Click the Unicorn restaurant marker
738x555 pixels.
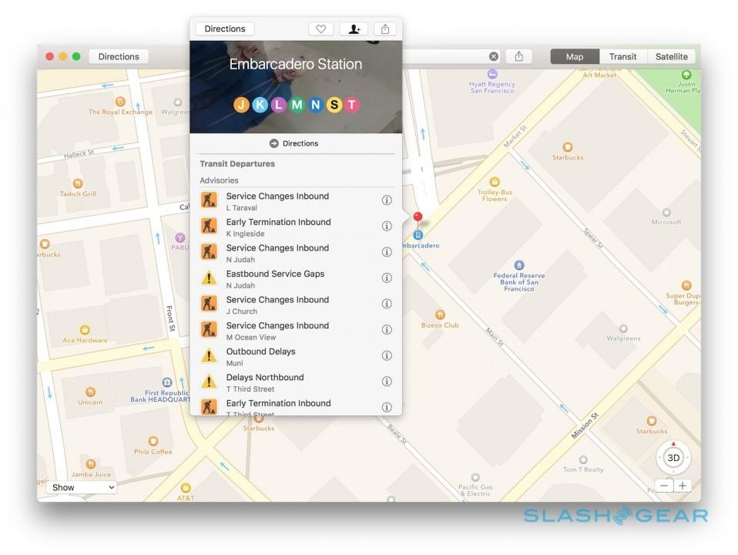pos(90,392)
